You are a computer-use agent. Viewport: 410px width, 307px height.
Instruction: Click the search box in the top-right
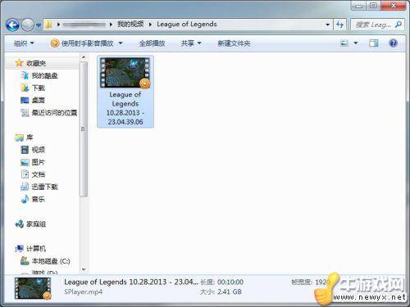377,25
